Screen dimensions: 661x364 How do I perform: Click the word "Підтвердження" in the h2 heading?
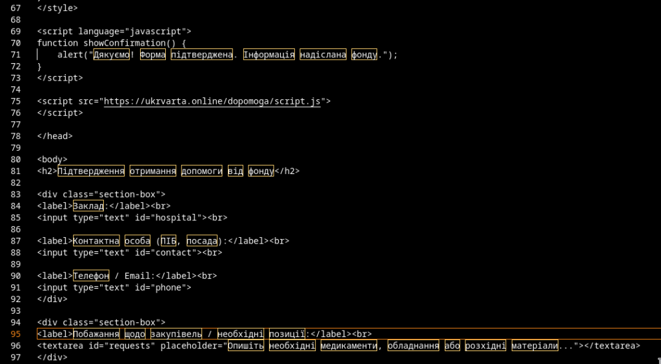[x=91, y=171]
